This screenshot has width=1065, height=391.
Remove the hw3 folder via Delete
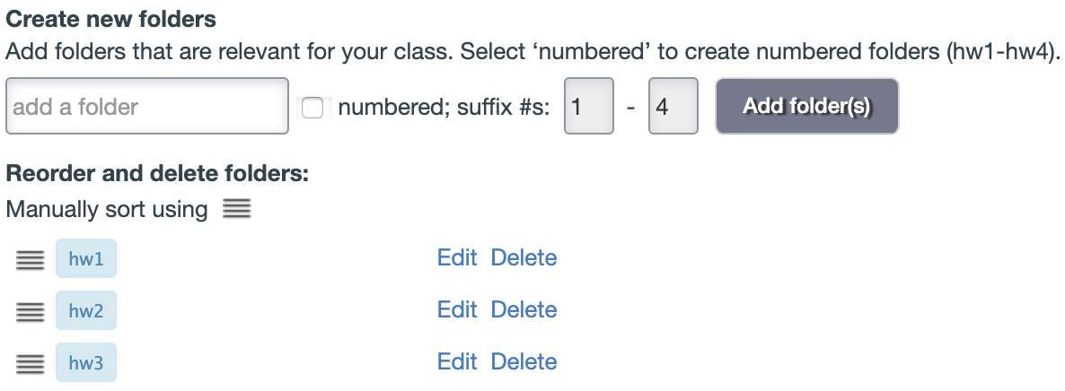pyautogui.click(x=524, y=362)
